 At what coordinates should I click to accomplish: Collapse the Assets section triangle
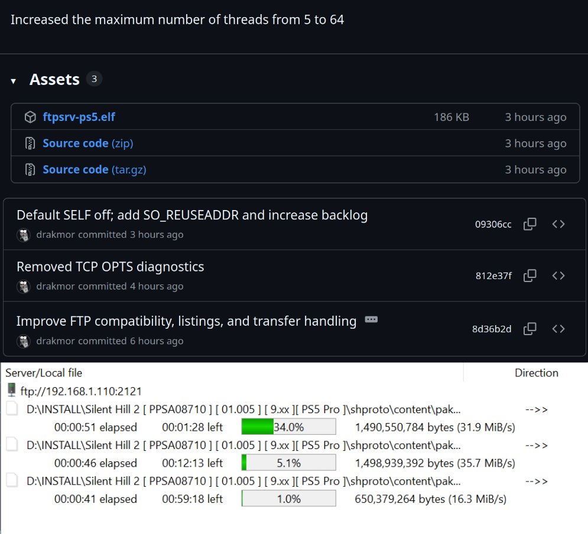(14, 81)
